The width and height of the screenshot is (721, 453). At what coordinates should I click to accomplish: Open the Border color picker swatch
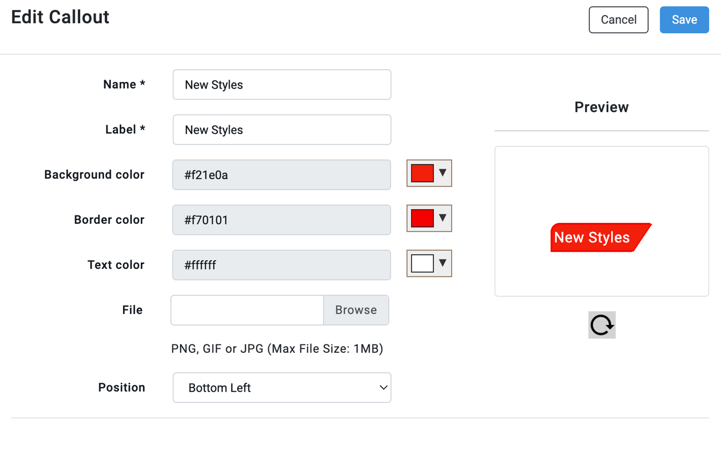[x=422, y=219]
